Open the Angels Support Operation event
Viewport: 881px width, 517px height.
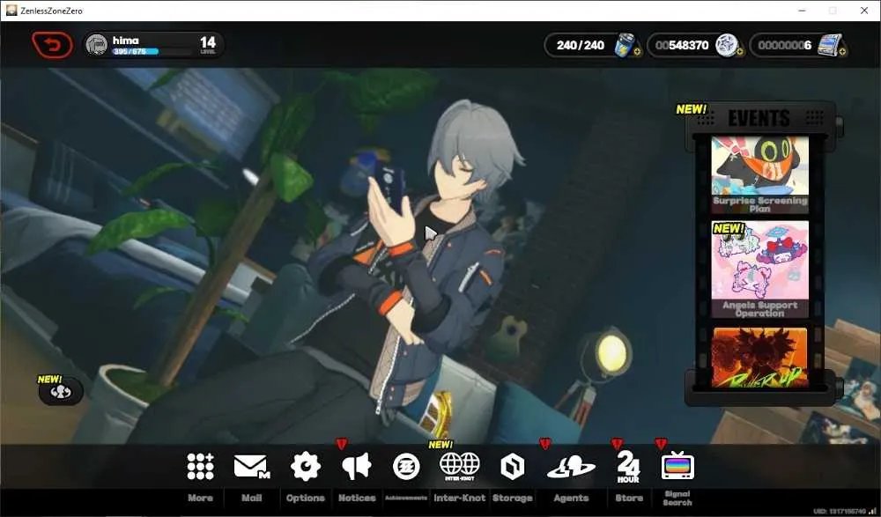759,270
